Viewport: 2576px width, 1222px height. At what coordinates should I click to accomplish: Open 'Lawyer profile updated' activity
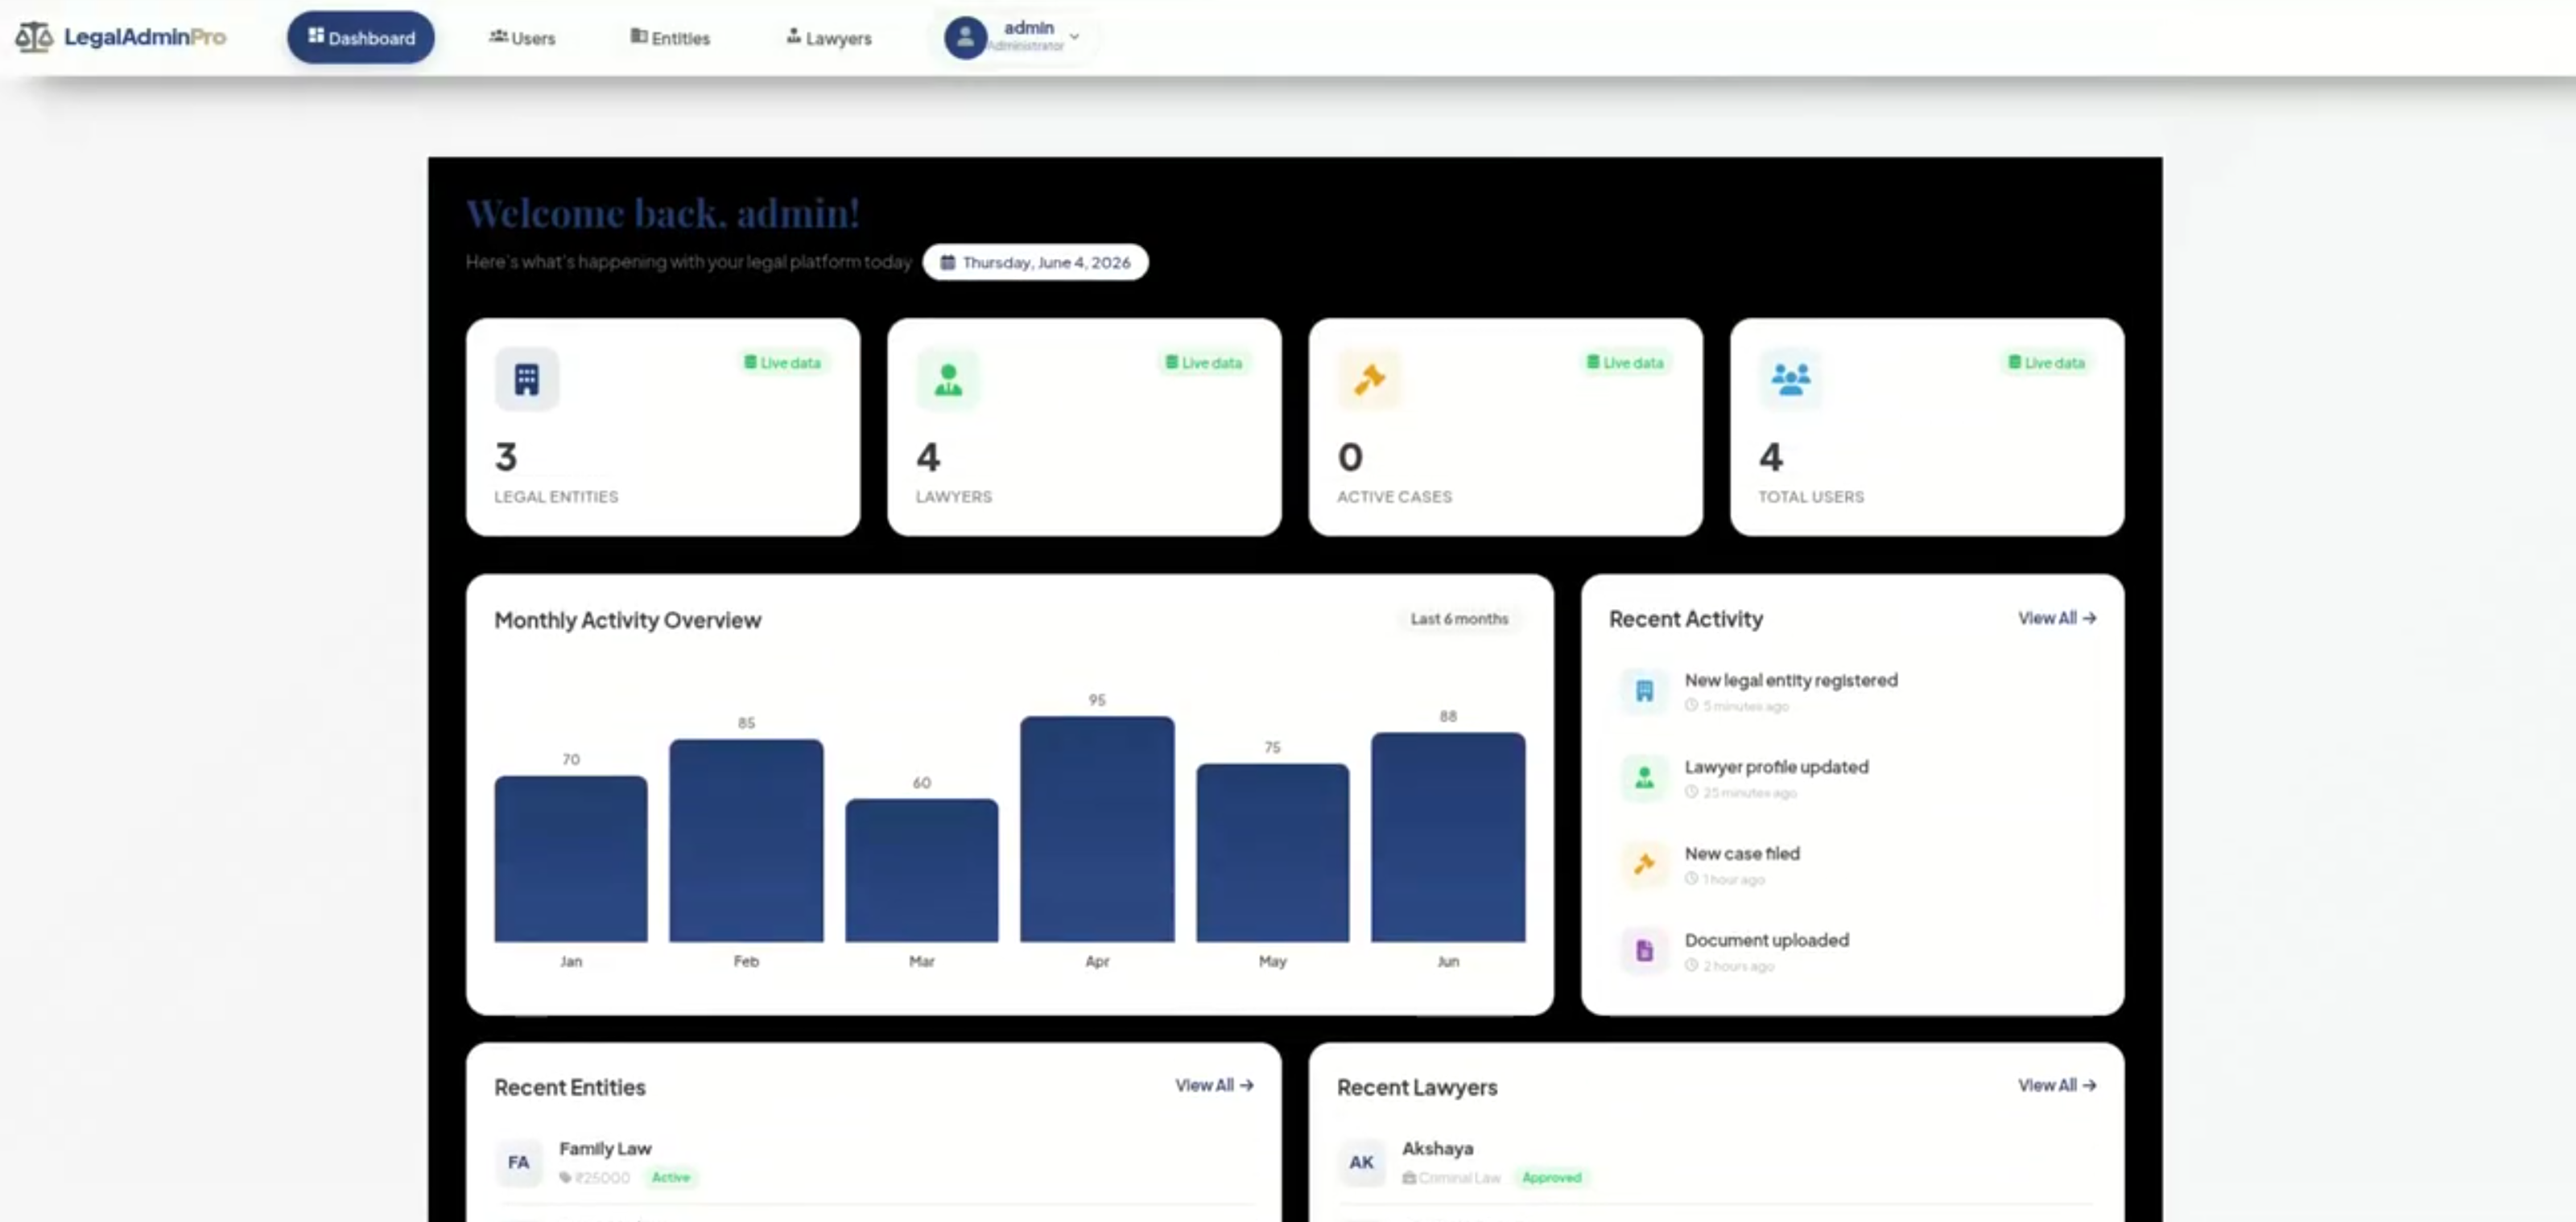pyautogui.click(x=1852, y=777)
